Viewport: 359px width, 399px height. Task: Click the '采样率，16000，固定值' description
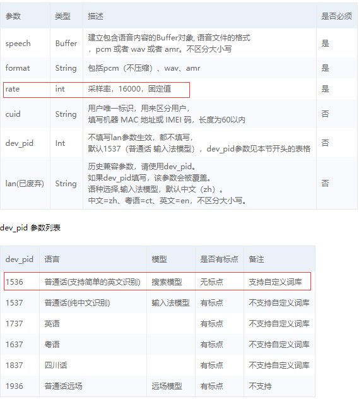click(129, 89)
